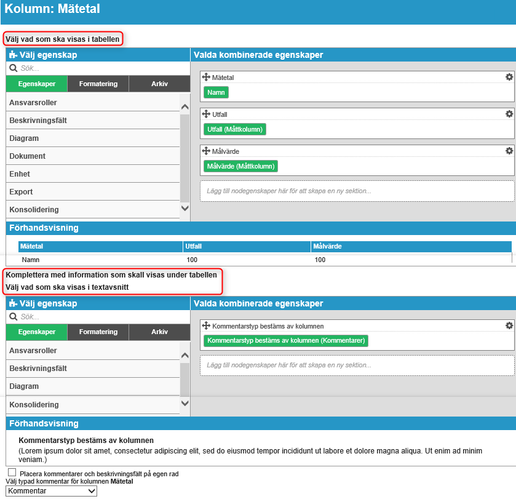Screen dimensions: 516x499
Task: Click the Utfall (Måttkolumn) tag
Action: coord(235,129)
